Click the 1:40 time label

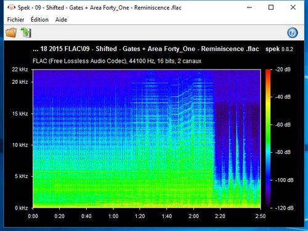[167, 216]
